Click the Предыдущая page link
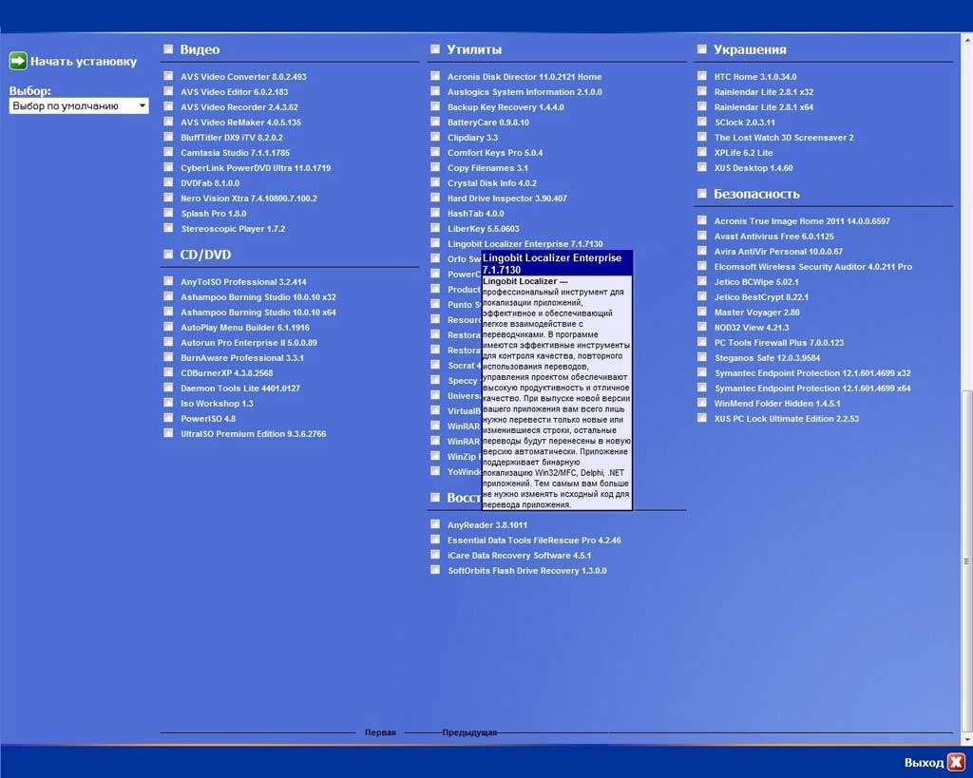This screenshot has height=778, width=973. (469, 732)
